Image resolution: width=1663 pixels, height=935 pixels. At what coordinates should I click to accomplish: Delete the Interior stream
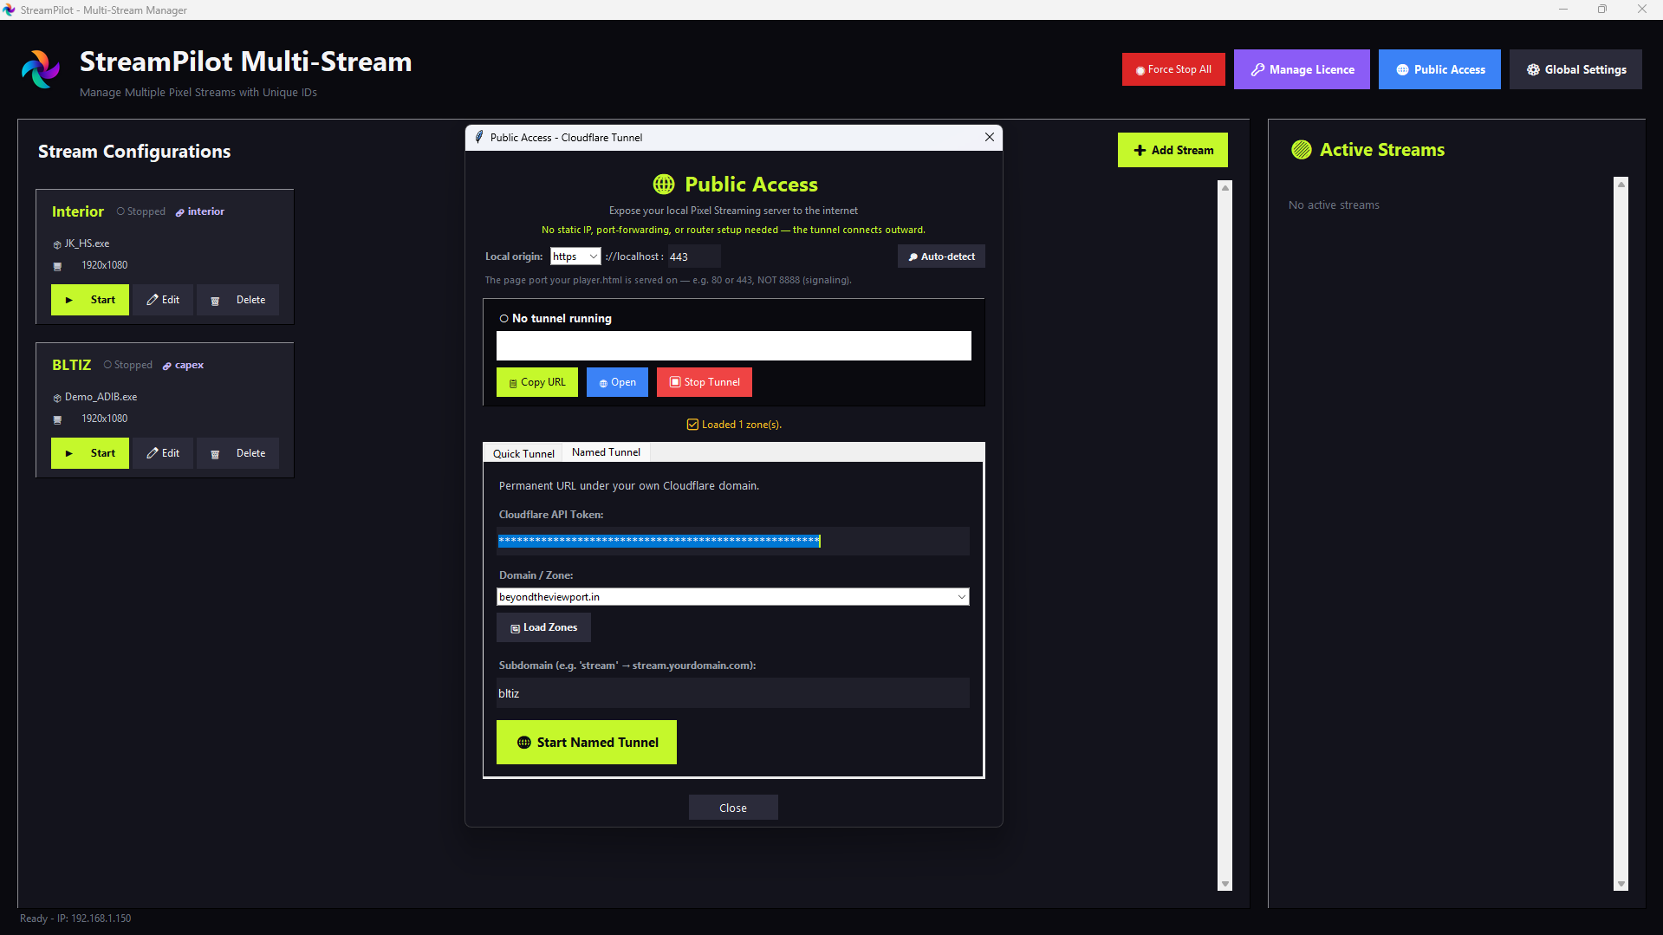(237, 300)
